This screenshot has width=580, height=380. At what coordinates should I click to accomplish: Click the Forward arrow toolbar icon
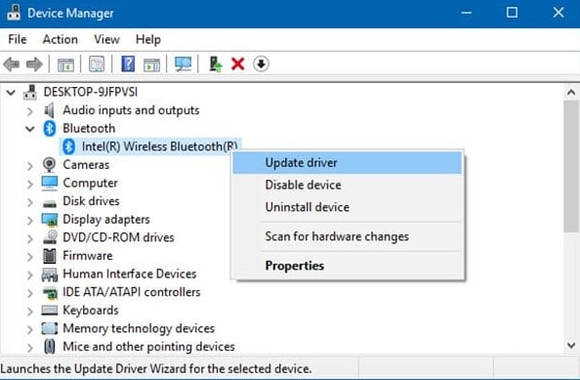pos(34,64)
